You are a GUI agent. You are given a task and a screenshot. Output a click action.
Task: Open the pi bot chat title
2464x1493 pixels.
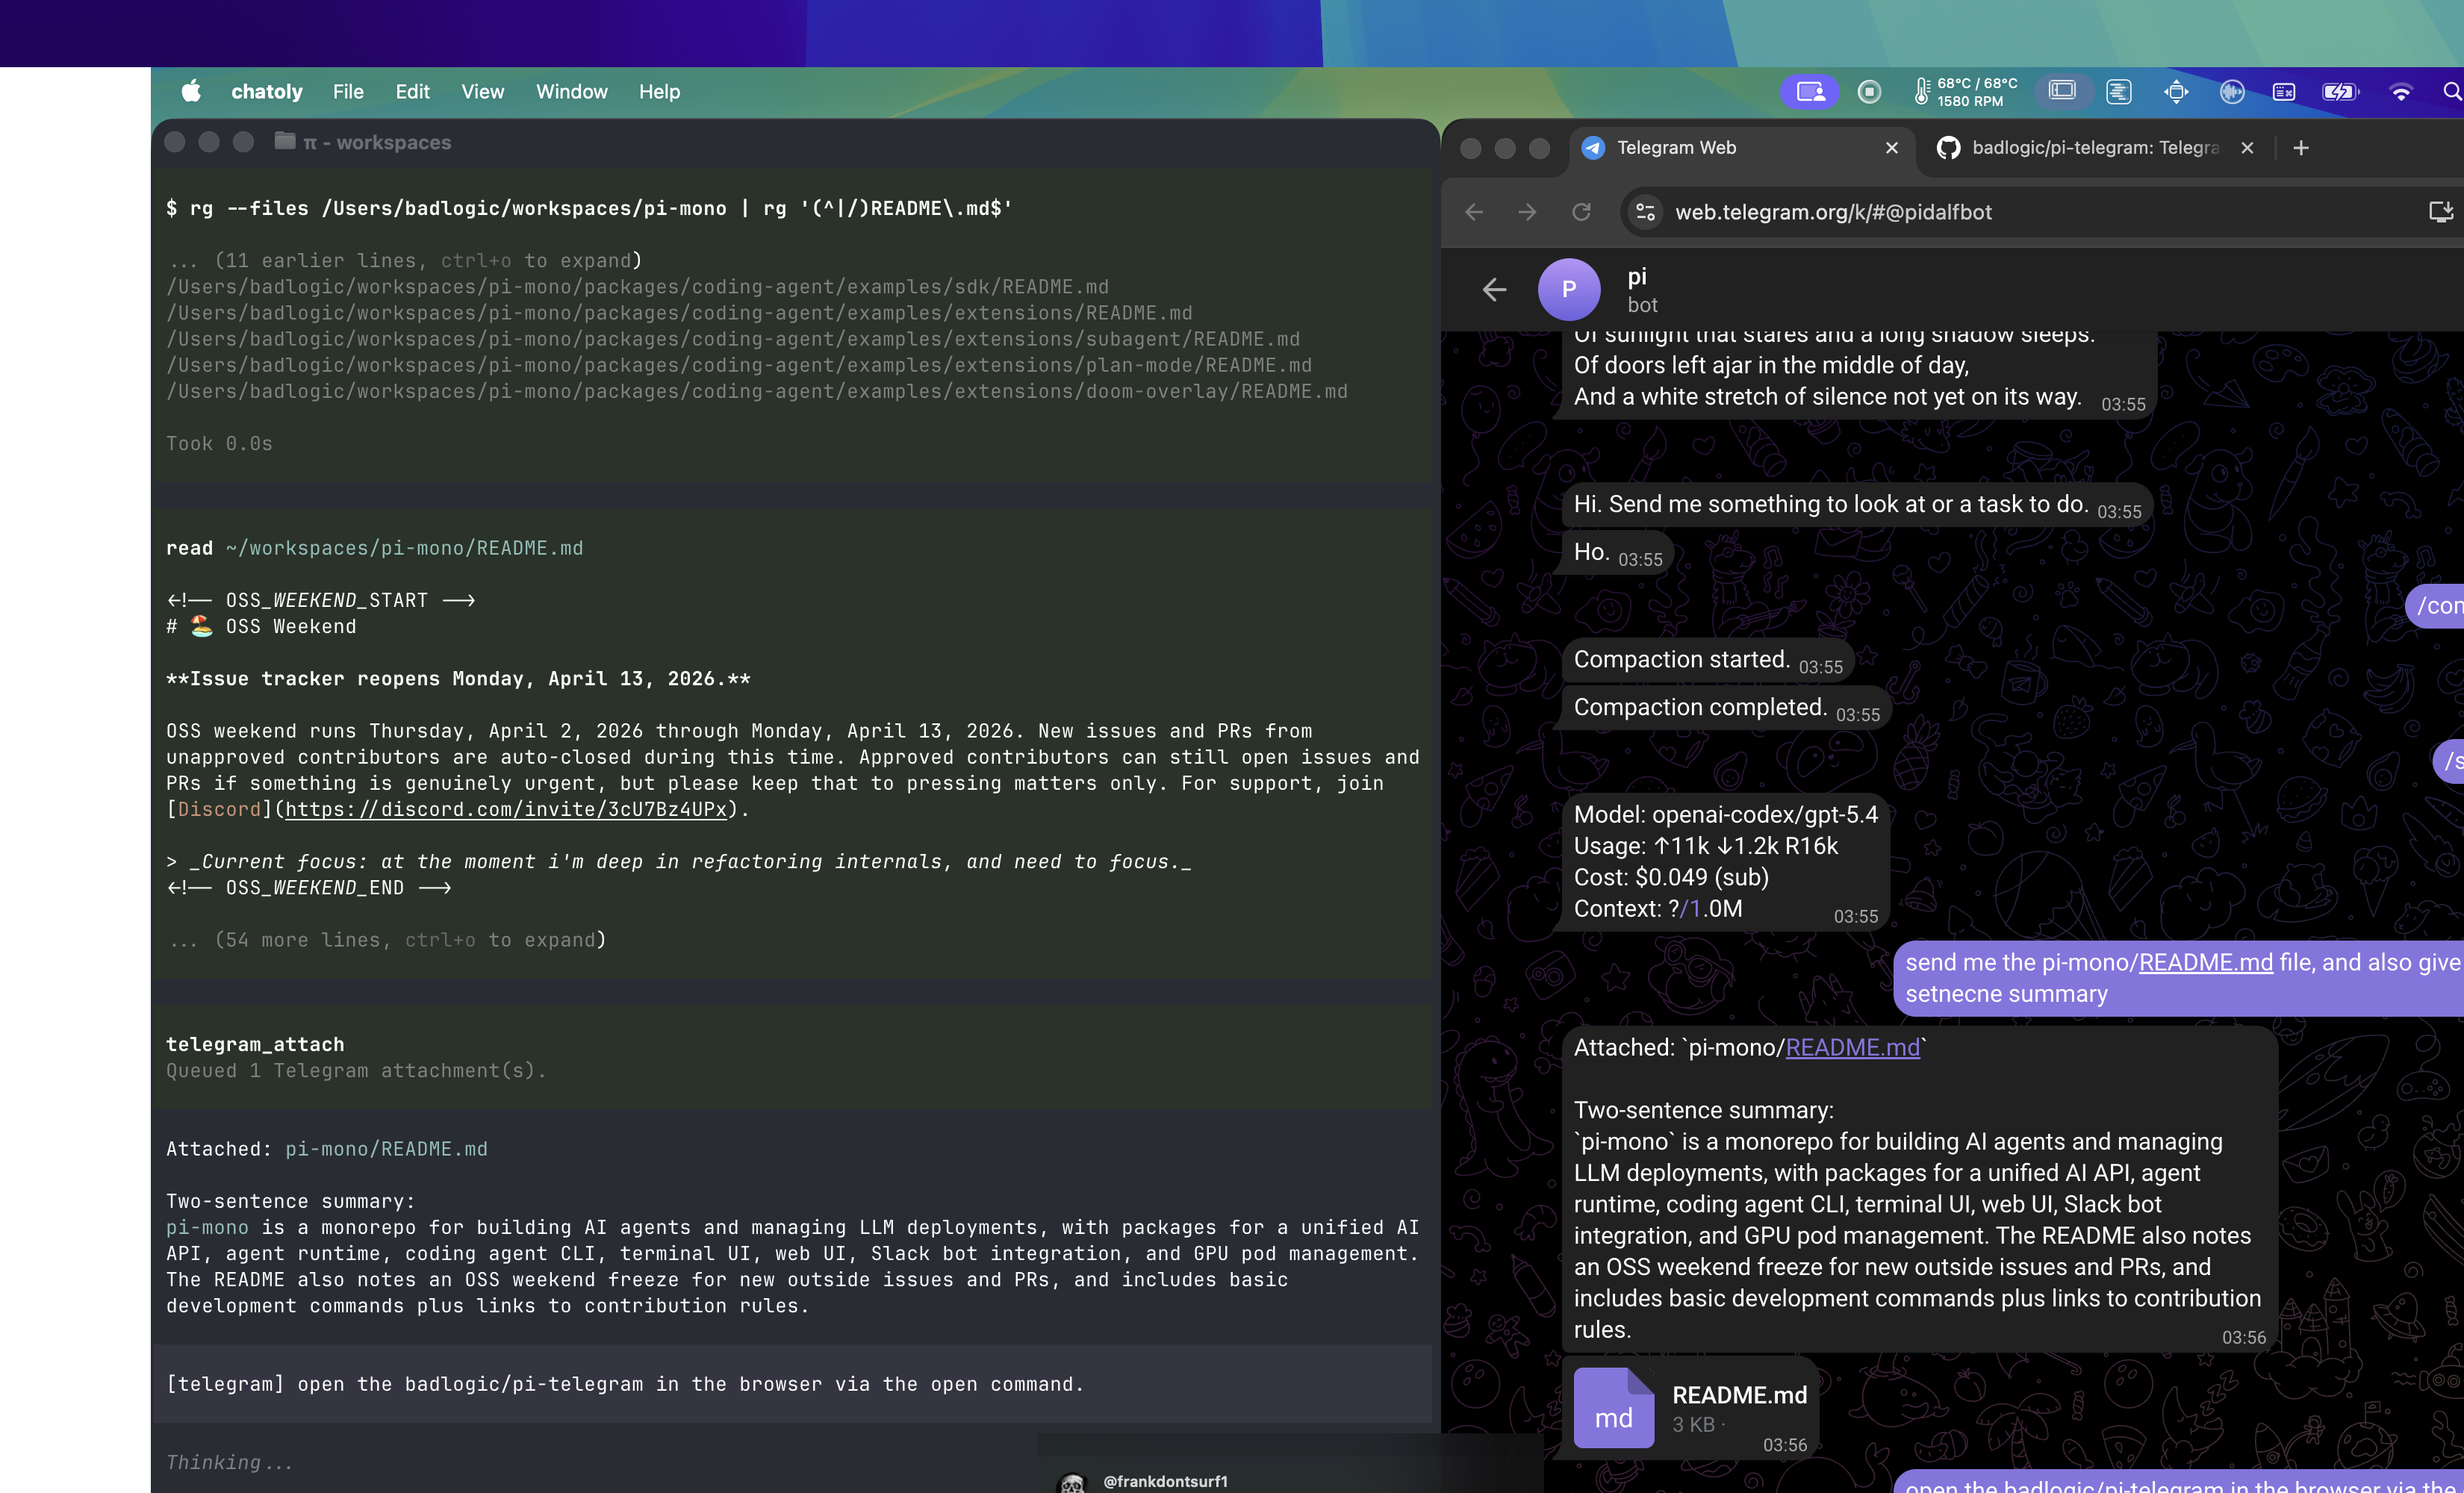[x=1637, y=276]
